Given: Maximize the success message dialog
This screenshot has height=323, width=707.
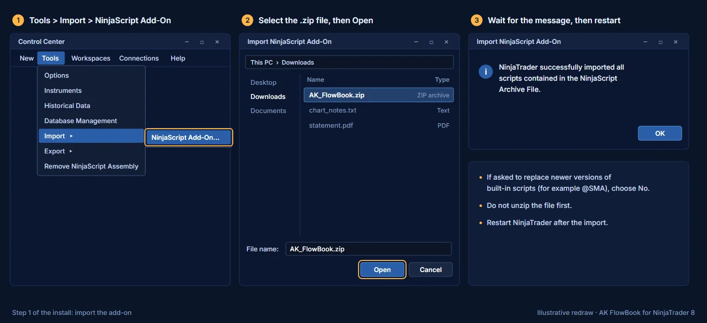Looking at the screenshot, I should (661, 42).
